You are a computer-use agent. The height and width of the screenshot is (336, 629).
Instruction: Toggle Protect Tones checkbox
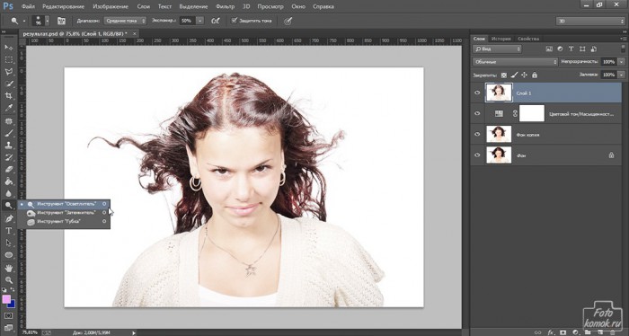[x=235, y=21]
